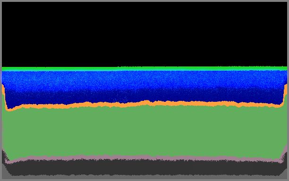This screenshot has width=289, height=181.
Task: Click the orange dip near the left wall
Action: [9, 109]
